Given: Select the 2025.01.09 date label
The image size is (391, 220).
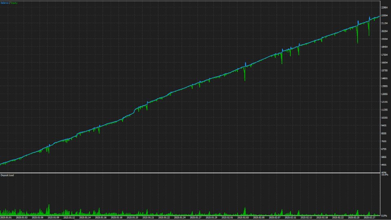Looking at the screenshot, I should pyautogui.click(x=53, y=218).
